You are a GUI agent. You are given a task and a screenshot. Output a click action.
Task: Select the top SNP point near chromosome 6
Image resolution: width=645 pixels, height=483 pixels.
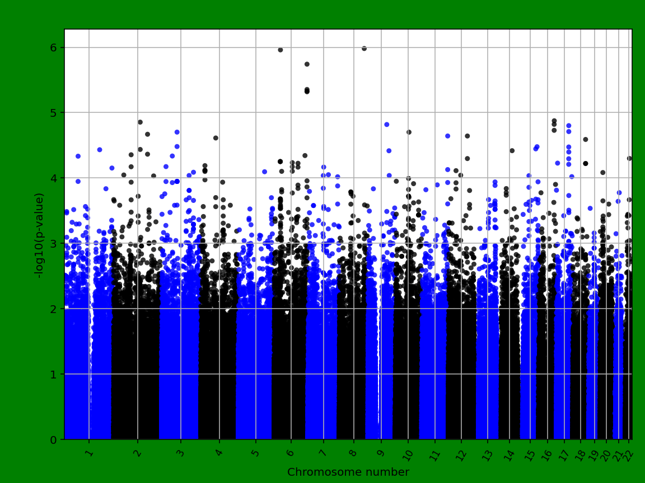tap(281, 49)
